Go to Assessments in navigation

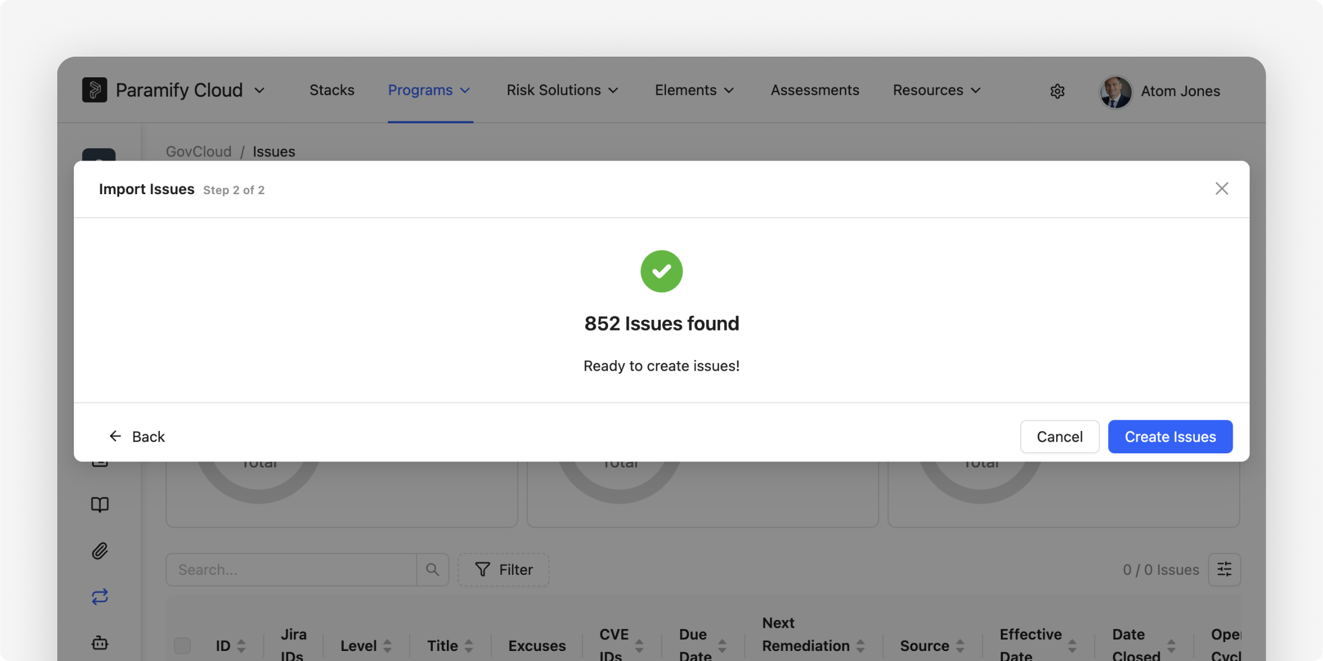pos(815,90)
